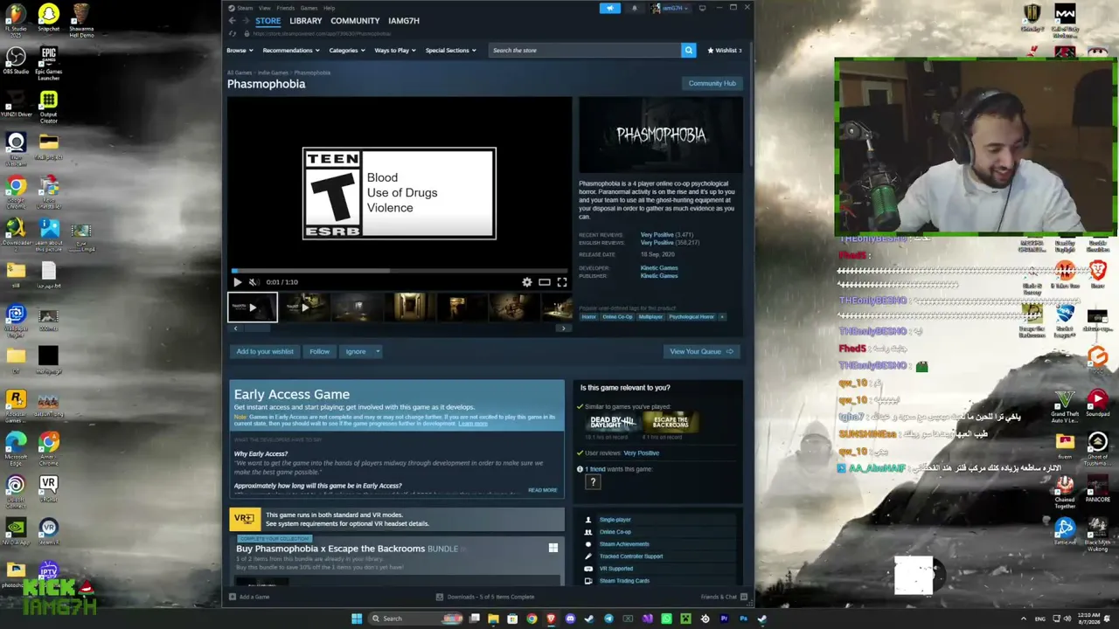Click the friend avatar question mark
The width and height of the screenshot is (1119, 629).
(593, 482)
